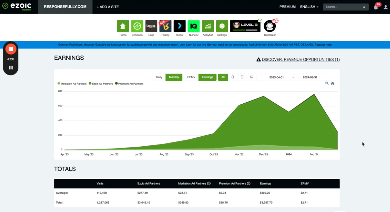Click the Ezoic logo
This screenshot has height=212, width=390.
[17, 6]
